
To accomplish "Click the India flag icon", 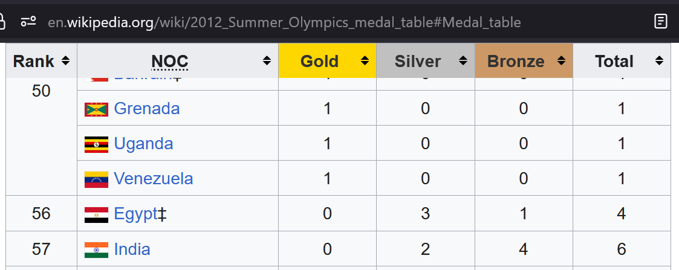I will (96, 250).
